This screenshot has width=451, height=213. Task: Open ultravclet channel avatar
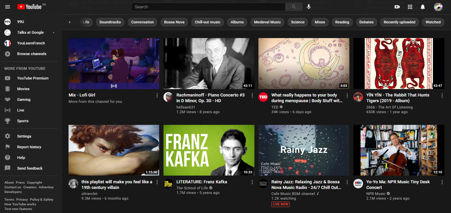tap(73, 184)
